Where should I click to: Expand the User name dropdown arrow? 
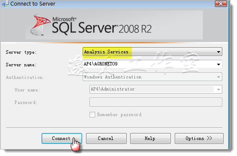(x=218, y=90)
